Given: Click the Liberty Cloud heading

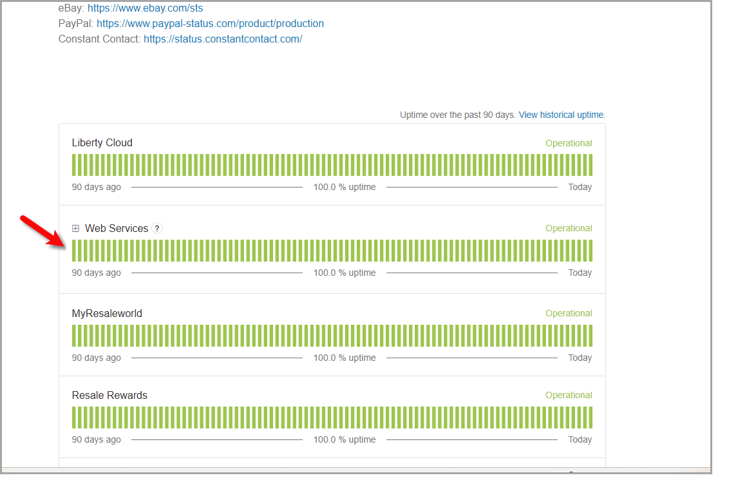Looking at the screenshot, I should click(x=102, y=142).
